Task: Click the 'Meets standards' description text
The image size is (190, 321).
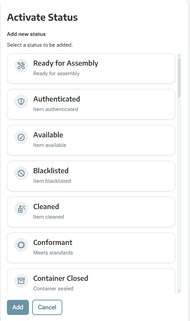Action: pos(53,253)
